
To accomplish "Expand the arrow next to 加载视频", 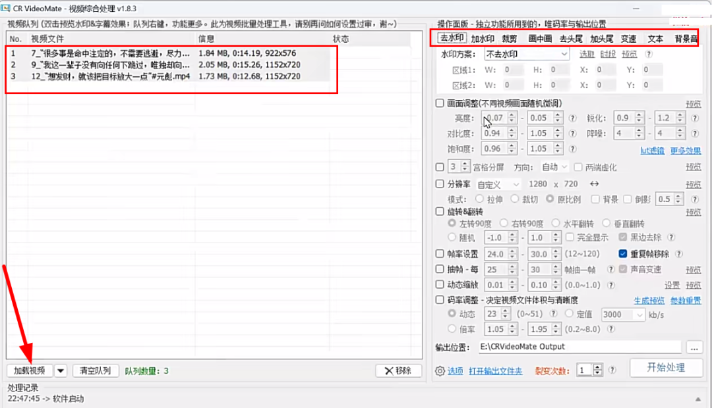I will click(x=60, y=370).
